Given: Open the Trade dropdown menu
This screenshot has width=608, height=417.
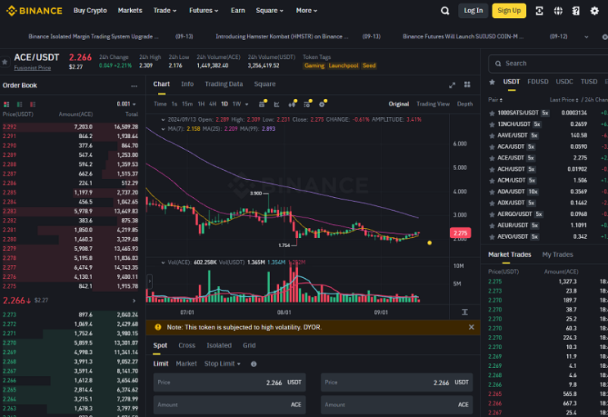Looking at the screenshot, I should [164, 11].
